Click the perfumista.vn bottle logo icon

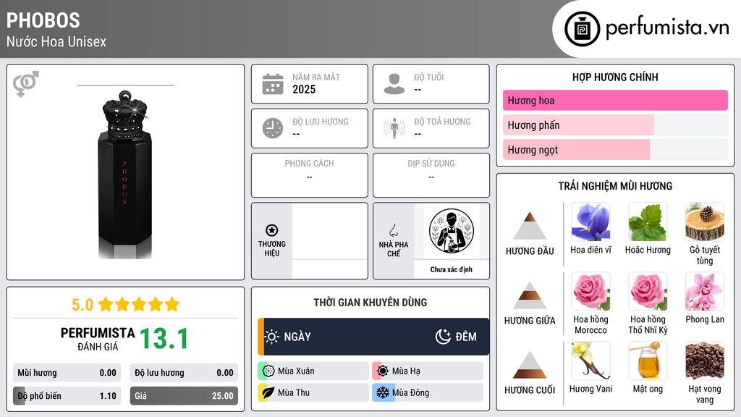point(583,29)
